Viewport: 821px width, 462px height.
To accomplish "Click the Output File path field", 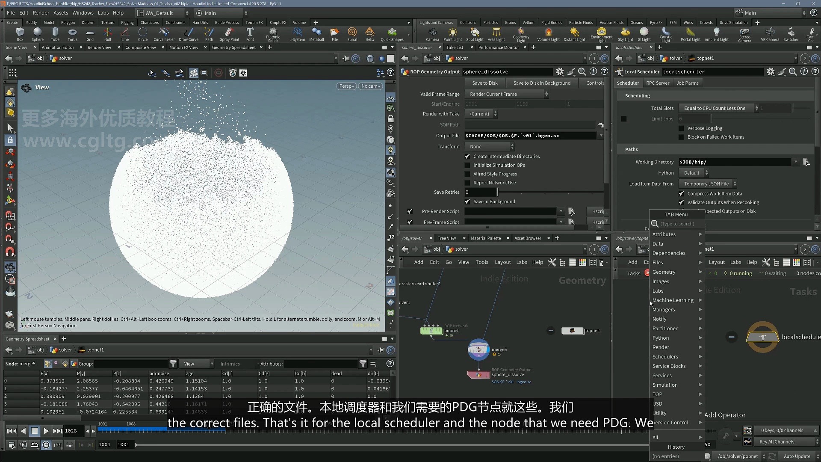I will [x=531, y=136].
